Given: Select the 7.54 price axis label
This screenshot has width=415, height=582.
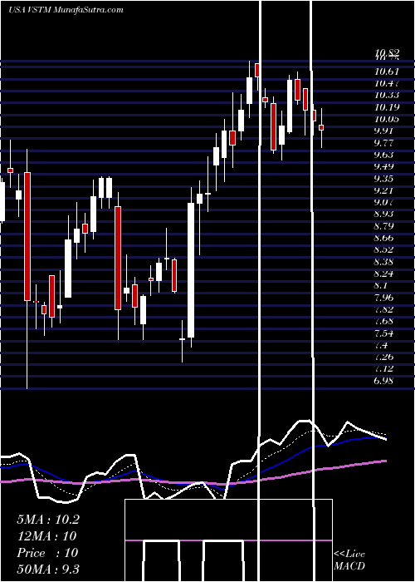Looking at the screenshot, I should 384,333.
